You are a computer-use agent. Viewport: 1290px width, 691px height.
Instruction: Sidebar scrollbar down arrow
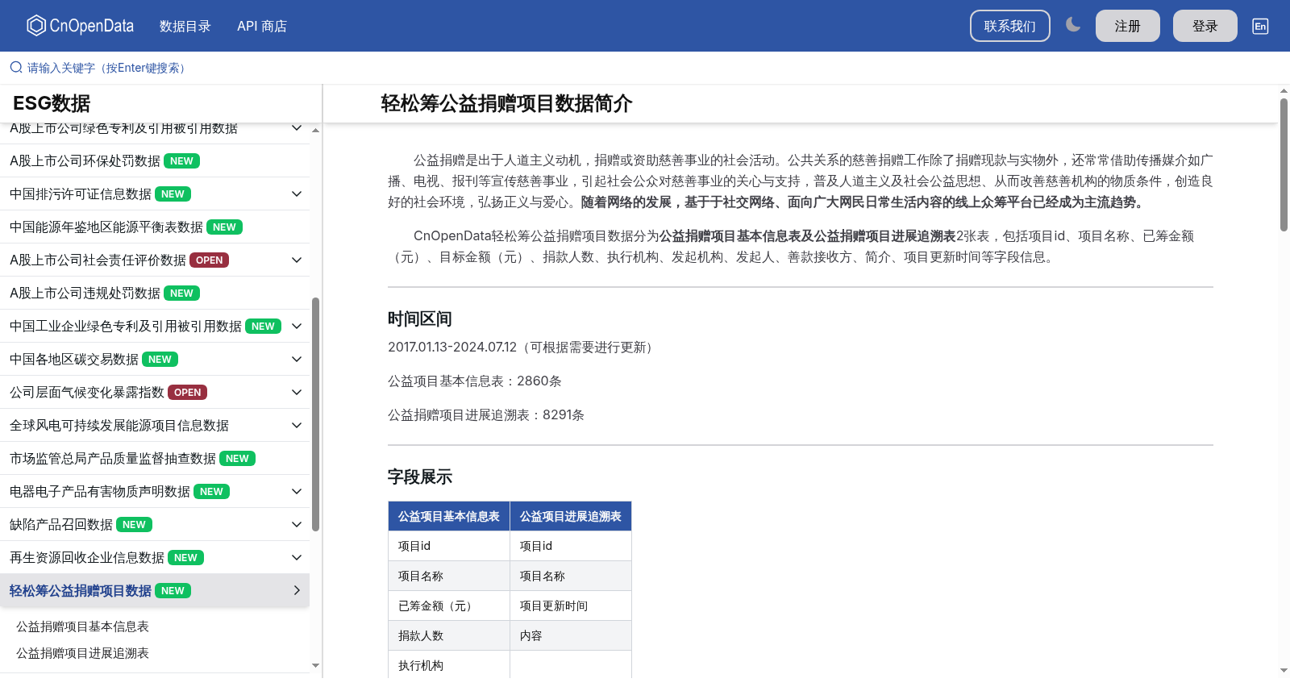315,666
